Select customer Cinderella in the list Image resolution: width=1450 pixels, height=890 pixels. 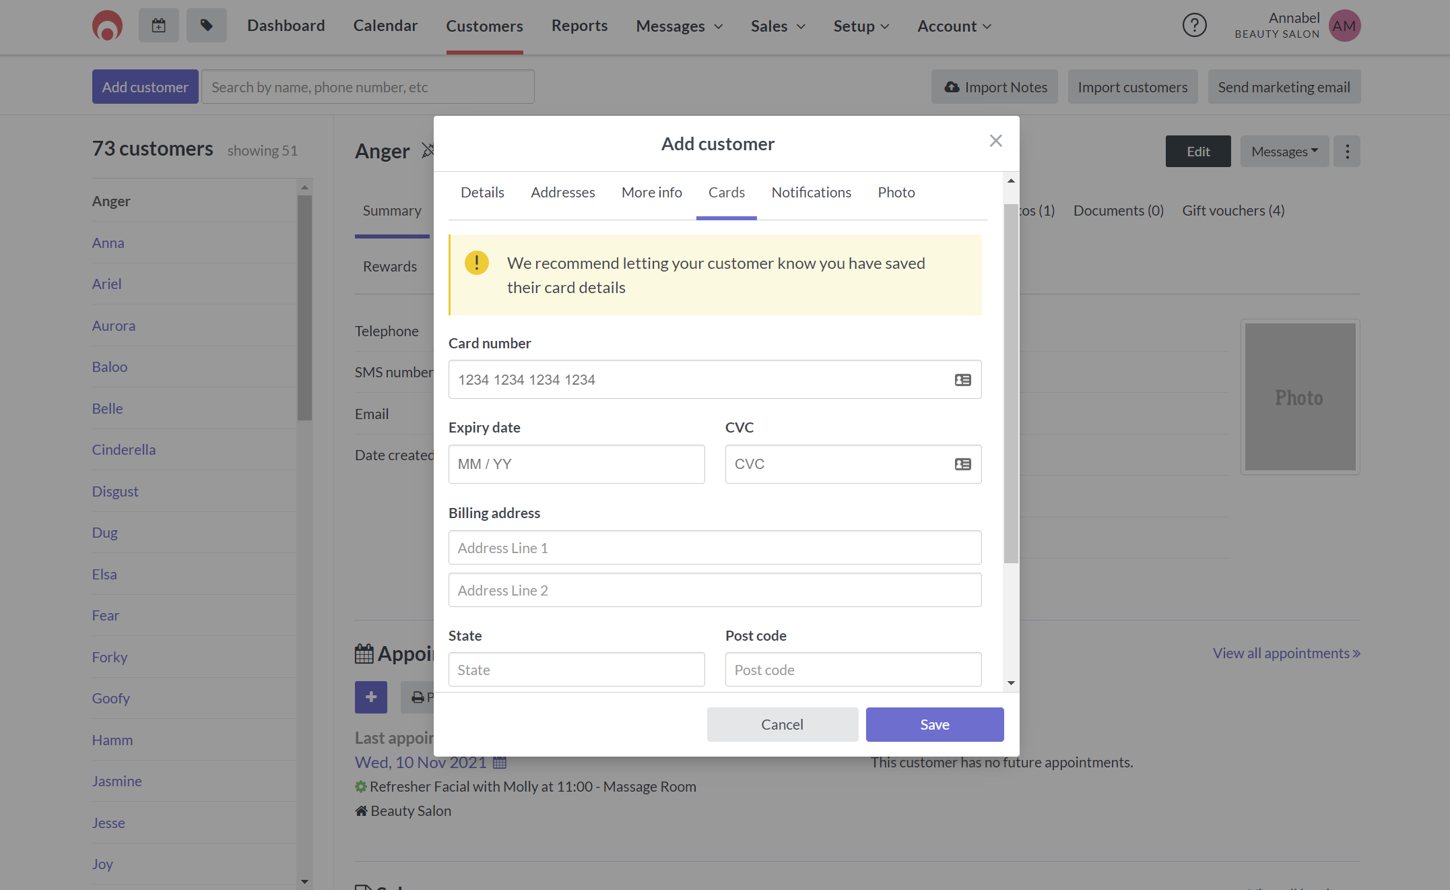[x=123, y=450]
